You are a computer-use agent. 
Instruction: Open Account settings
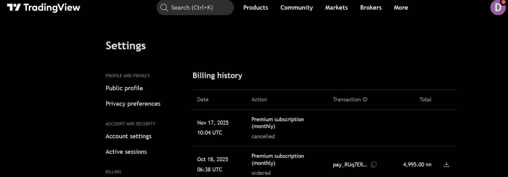[129, 136]
